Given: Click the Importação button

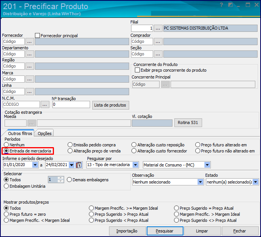Looking at the screenshot, I should point(127,231).
